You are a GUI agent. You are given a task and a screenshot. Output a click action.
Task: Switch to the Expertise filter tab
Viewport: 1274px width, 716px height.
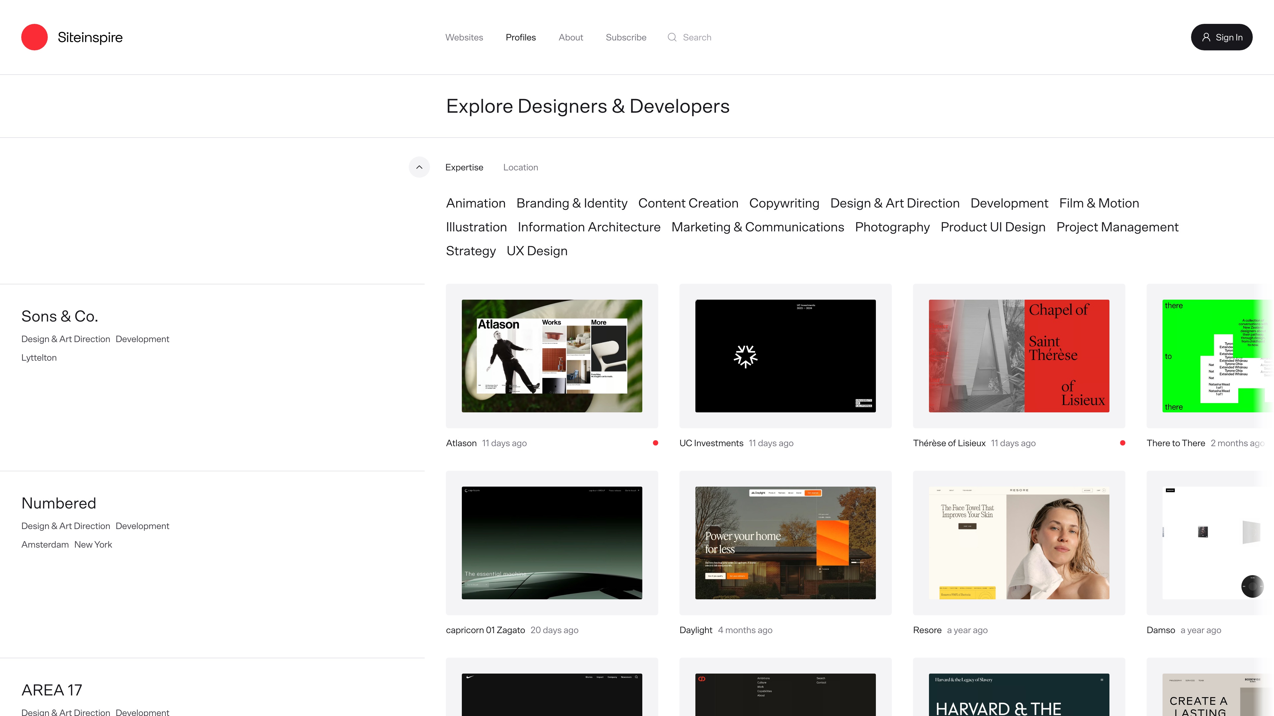click(464, 167)
